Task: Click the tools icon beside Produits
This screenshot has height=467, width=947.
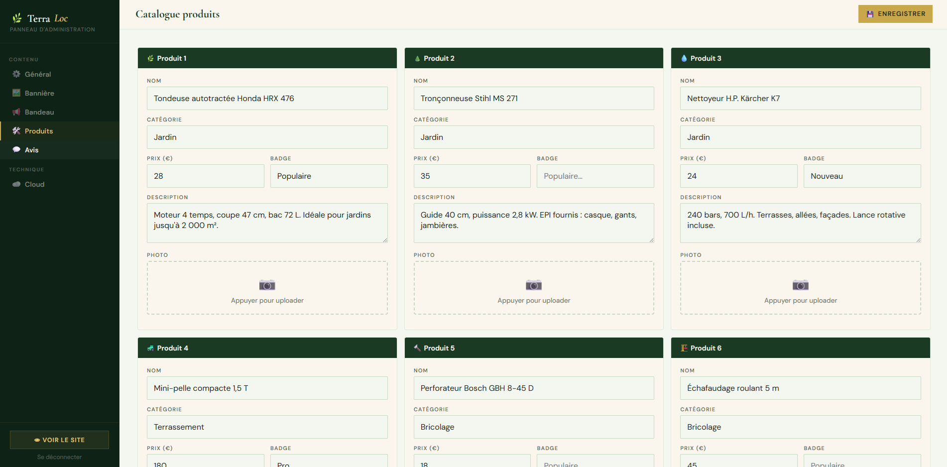Action: (x=16, y=131)
